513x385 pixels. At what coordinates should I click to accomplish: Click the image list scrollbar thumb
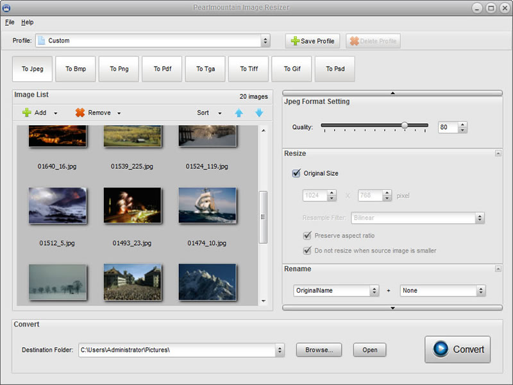click(x=263, y=218)
